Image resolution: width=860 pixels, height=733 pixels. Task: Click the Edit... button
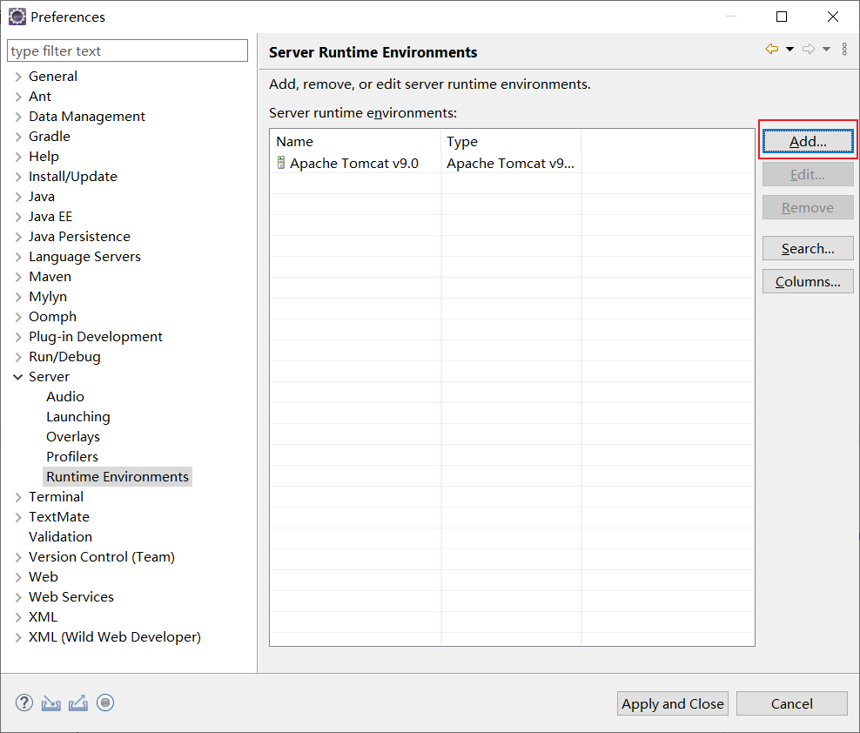pyautogui.click(x=808, y=174)
